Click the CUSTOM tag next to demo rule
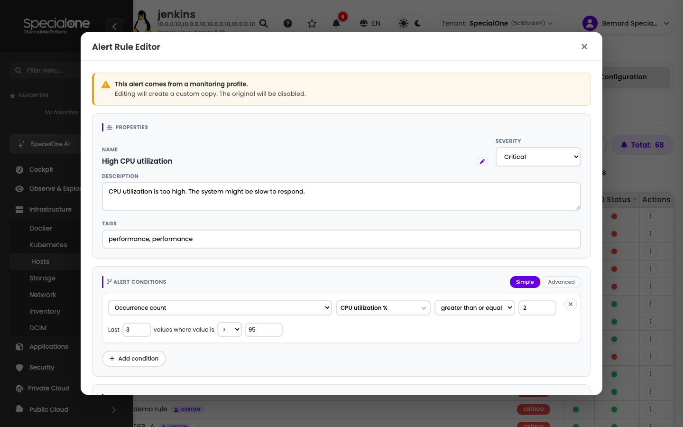Image resolution: width=683 pixels, height=427 pixels. pos(187,409)
